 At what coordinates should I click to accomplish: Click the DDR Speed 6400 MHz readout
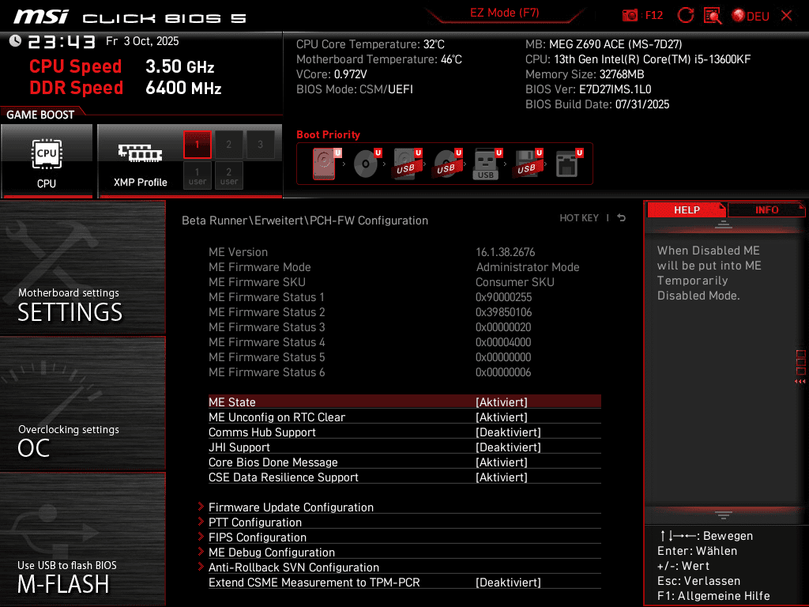tap(126, 88)
